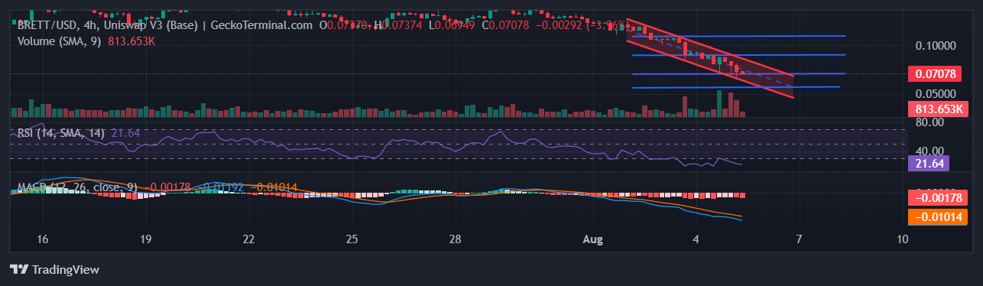Click the 813.653K volume axis tag
Image resolution: width=983 pixels, height=286 pixels.
(937, 109)
